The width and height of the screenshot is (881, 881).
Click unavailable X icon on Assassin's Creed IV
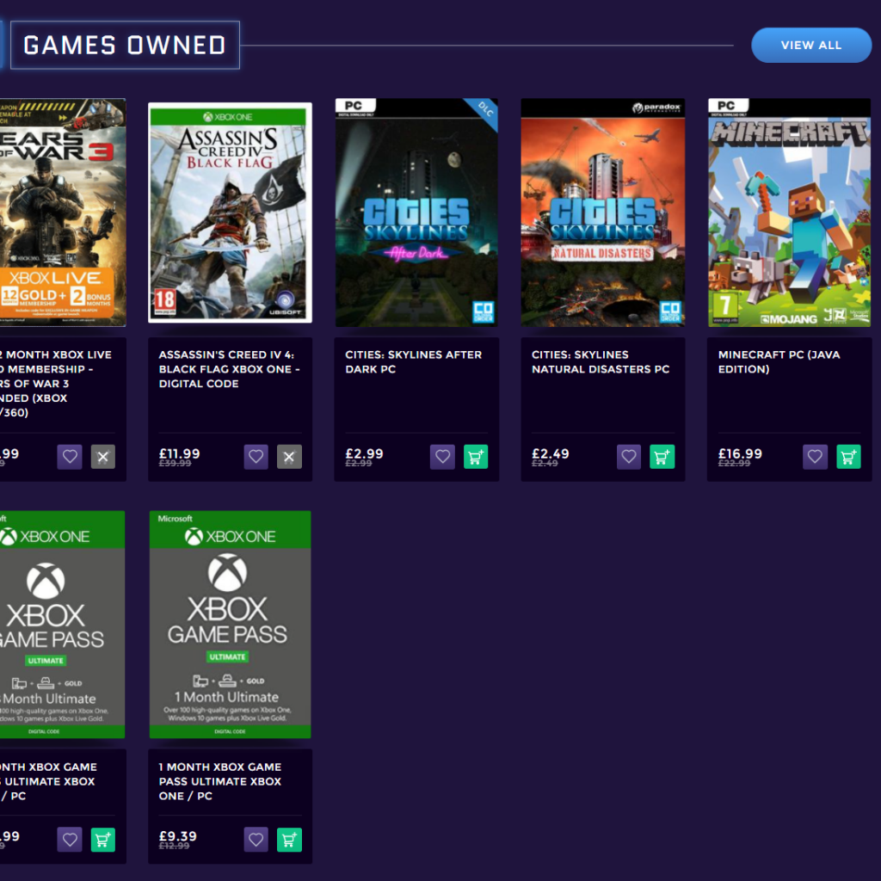pos(289,457)
